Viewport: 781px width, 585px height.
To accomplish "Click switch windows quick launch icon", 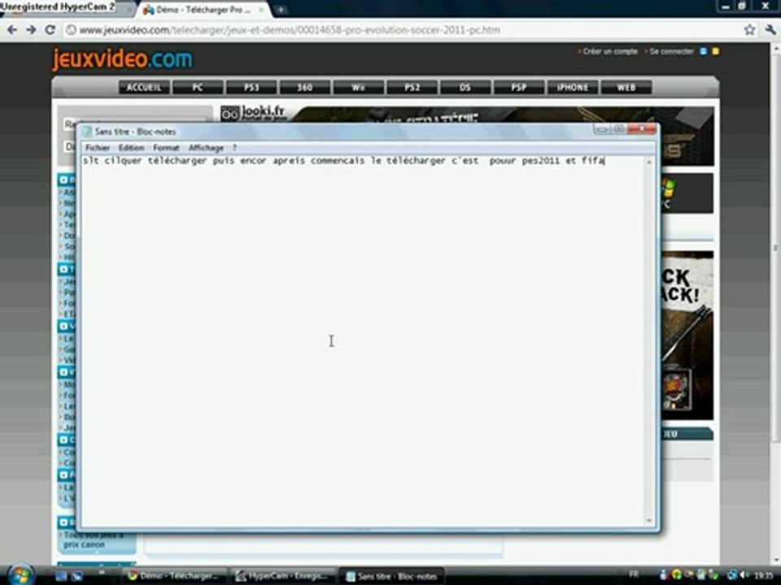I will 76,576.
